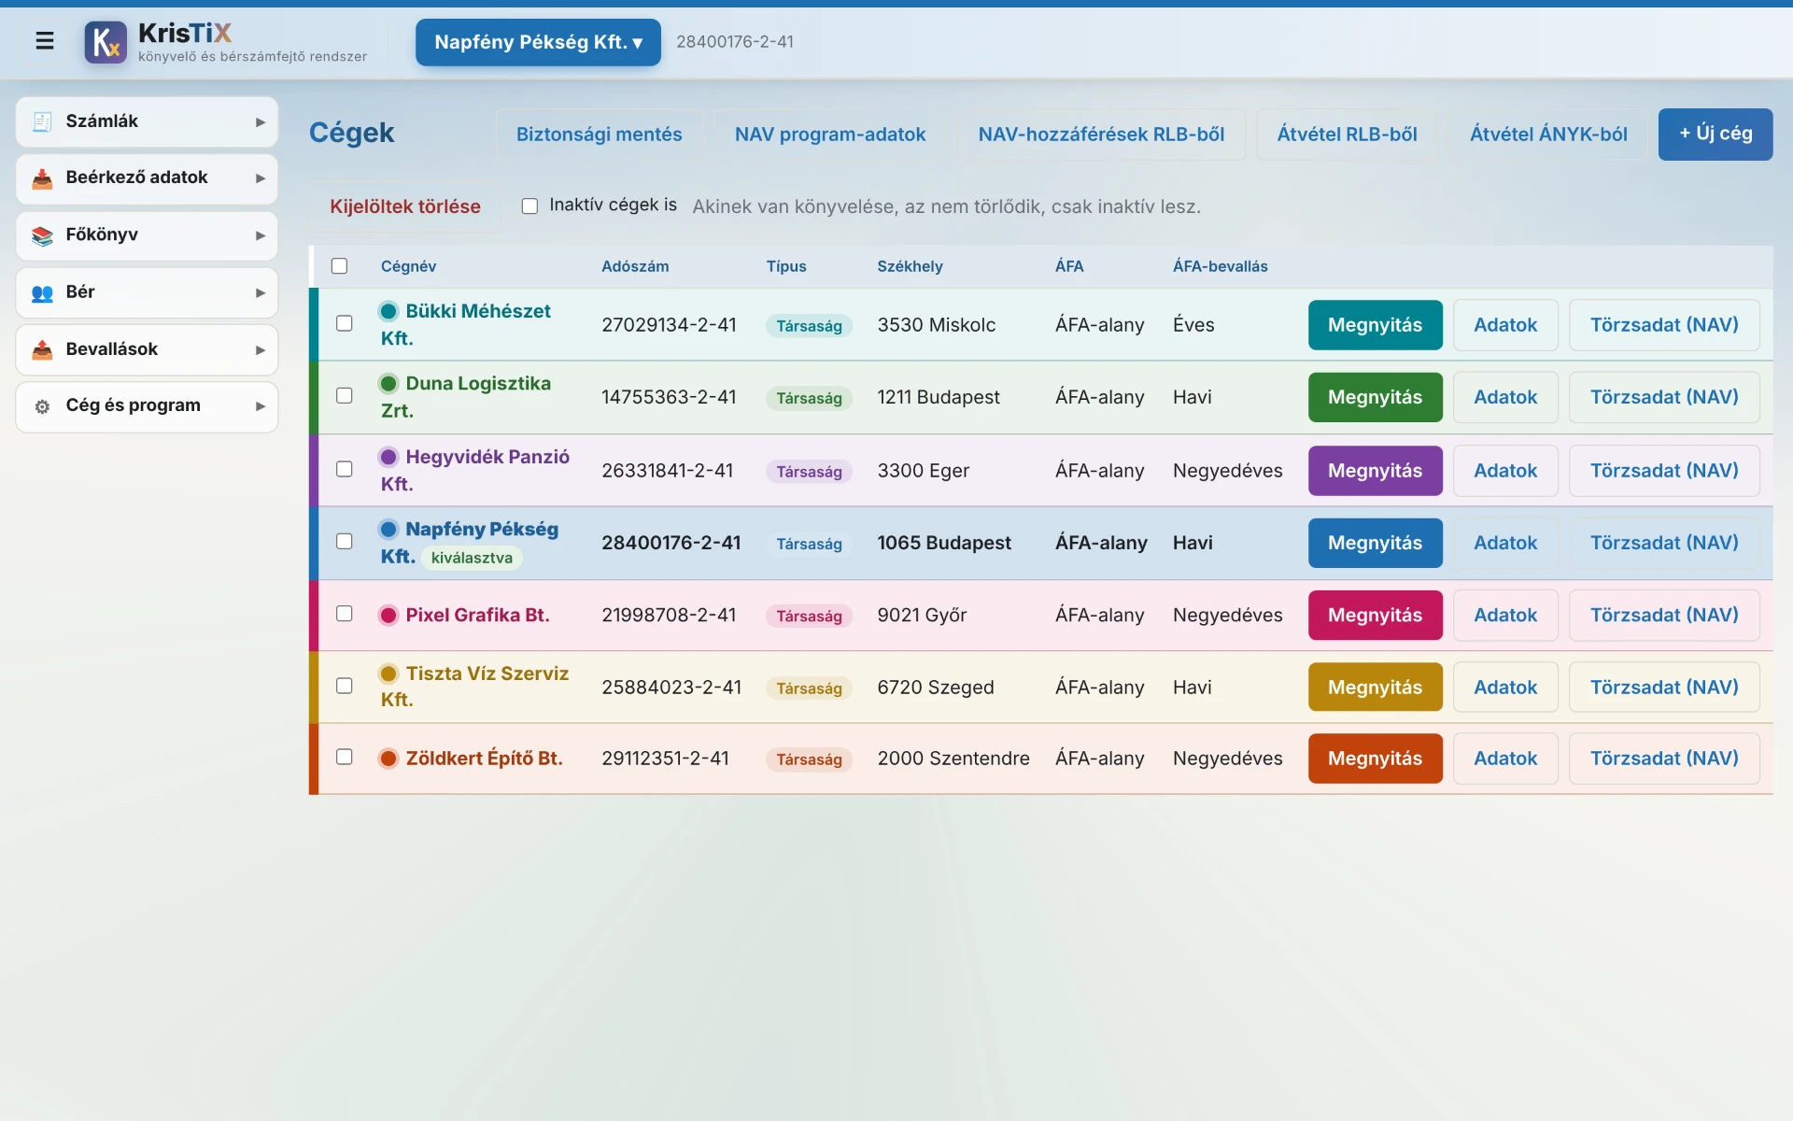Check the Duna Logisztika Zrt. row checkbox
The image size is (1793, 1121).
[x=345, y=395]
